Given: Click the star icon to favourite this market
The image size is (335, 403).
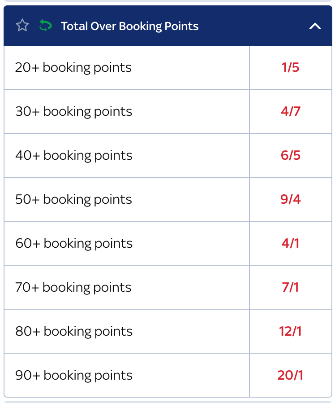Looking at the screenshot, I should click(22, 26).
